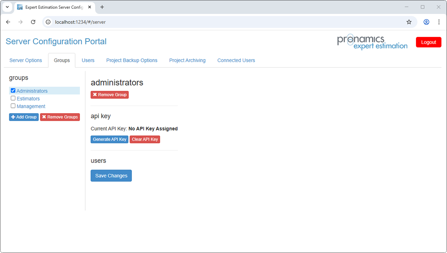447x253 pixels.
Task: Click the Save Changes button
Action: click(x=111, y=176)
